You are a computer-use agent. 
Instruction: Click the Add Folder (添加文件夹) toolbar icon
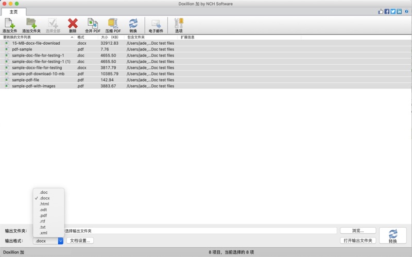31,25
